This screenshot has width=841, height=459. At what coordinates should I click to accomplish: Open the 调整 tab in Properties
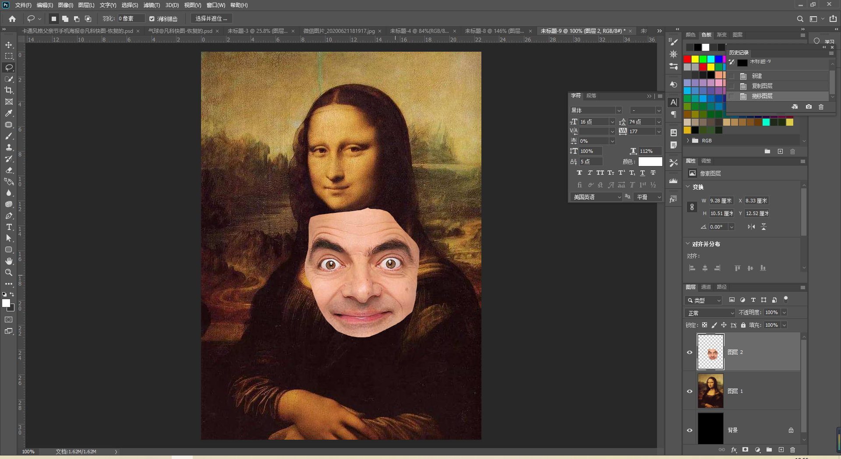point(706,161)
